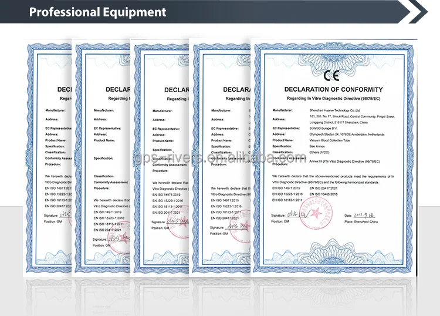Click the Professional Equipment header title
Screen dimensions: 440x316
coord(98,12)
